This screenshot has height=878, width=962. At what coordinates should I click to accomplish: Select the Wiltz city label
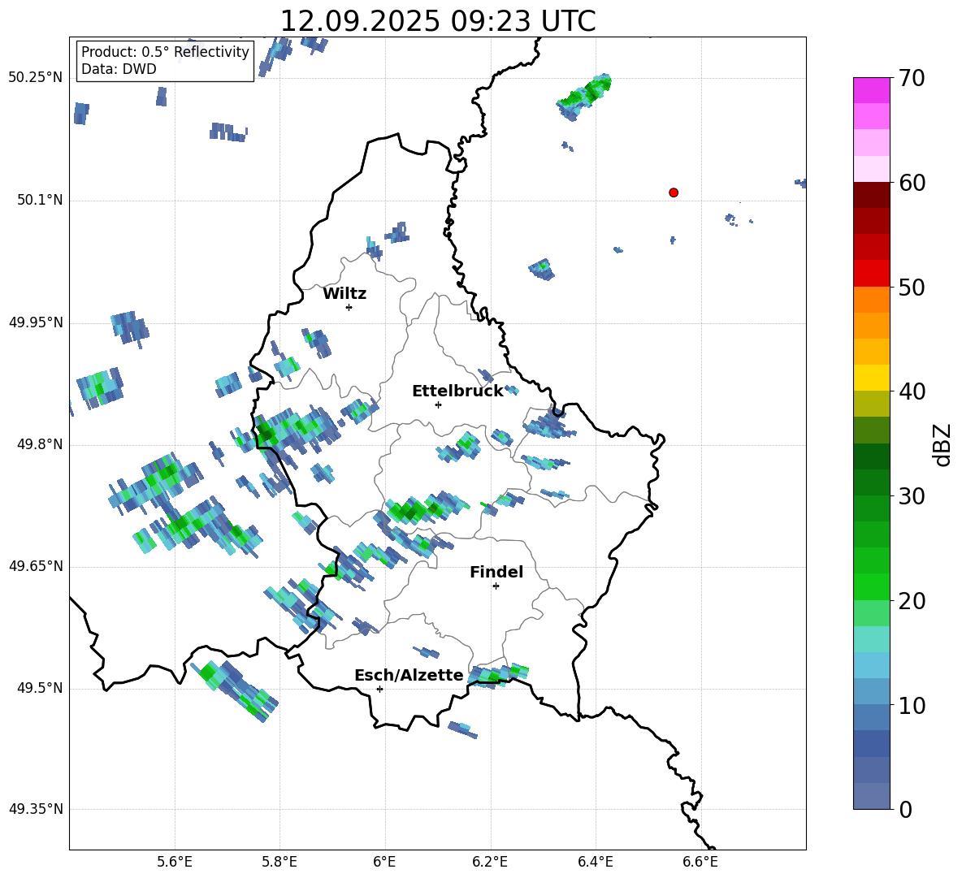(344, 293)
